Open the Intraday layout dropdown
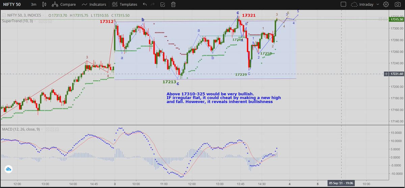Image resolution: width=405 pixels, height=188 pixels. [370, 4]
